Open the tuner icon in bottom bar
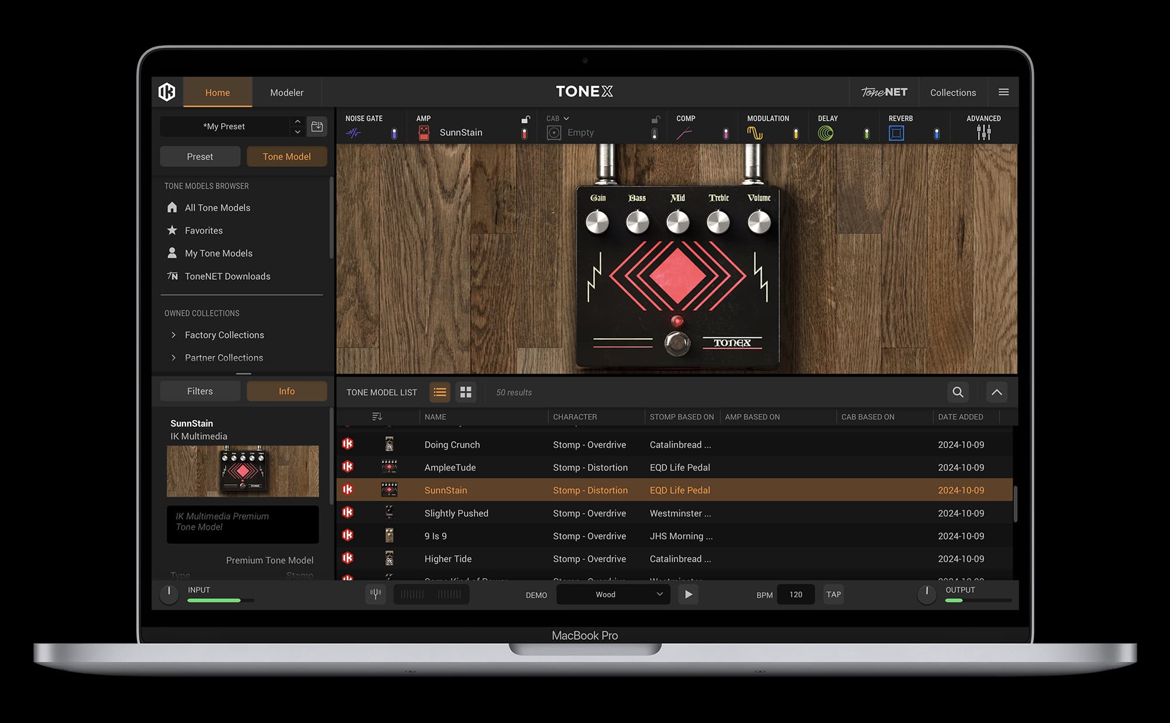This screenshot has width=1170, height=723. pyautogui.click(x=376, y=594)
